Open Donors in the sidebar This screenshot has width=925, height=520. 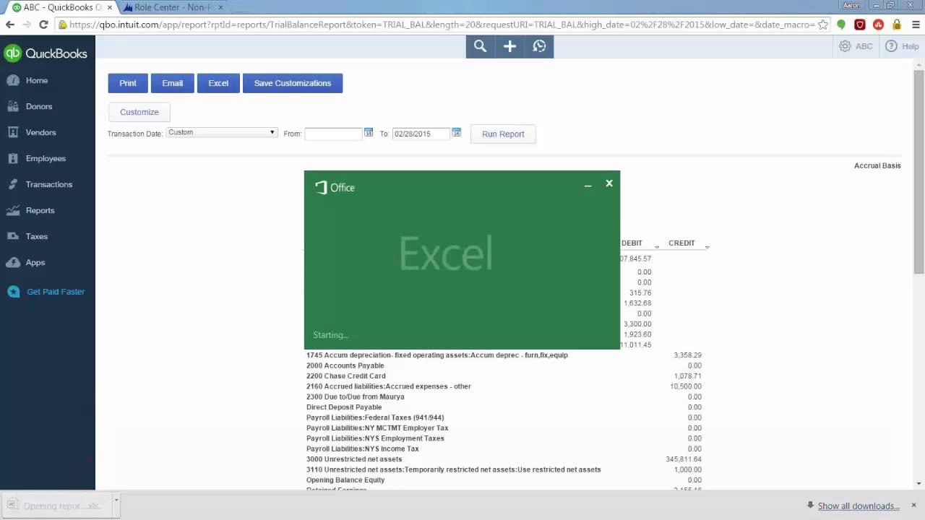[39, 106]
